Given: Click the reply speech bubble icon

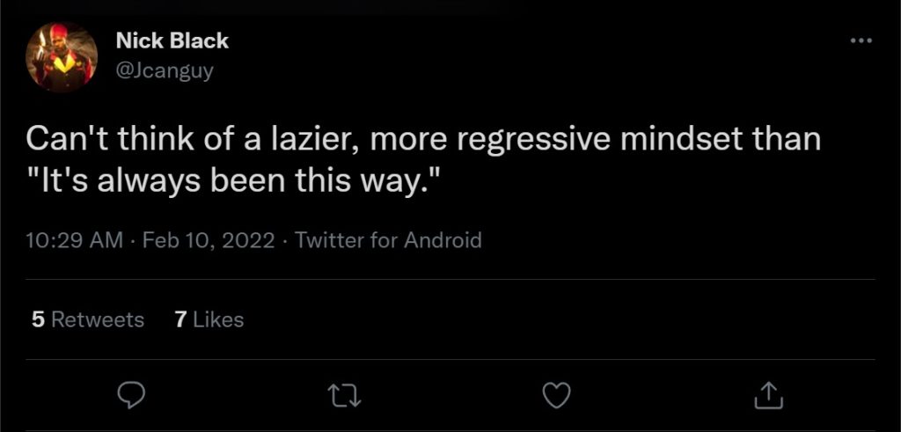Looking at the screenshot, I should click(131, 395).
